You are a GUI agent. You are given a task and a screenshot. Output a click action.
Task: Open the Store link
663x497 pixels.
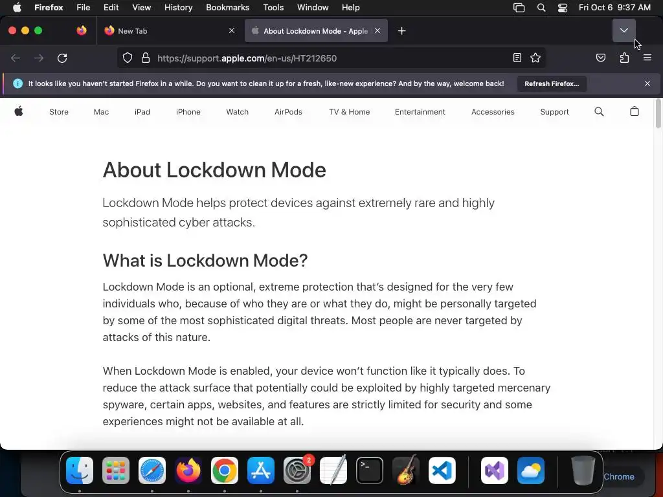pos(59,112)
